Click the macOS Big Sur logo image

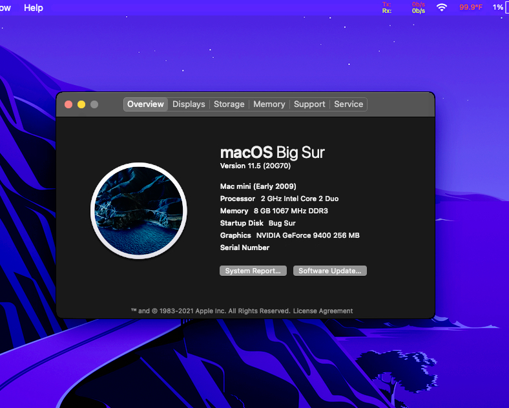(x=139, y=211)
